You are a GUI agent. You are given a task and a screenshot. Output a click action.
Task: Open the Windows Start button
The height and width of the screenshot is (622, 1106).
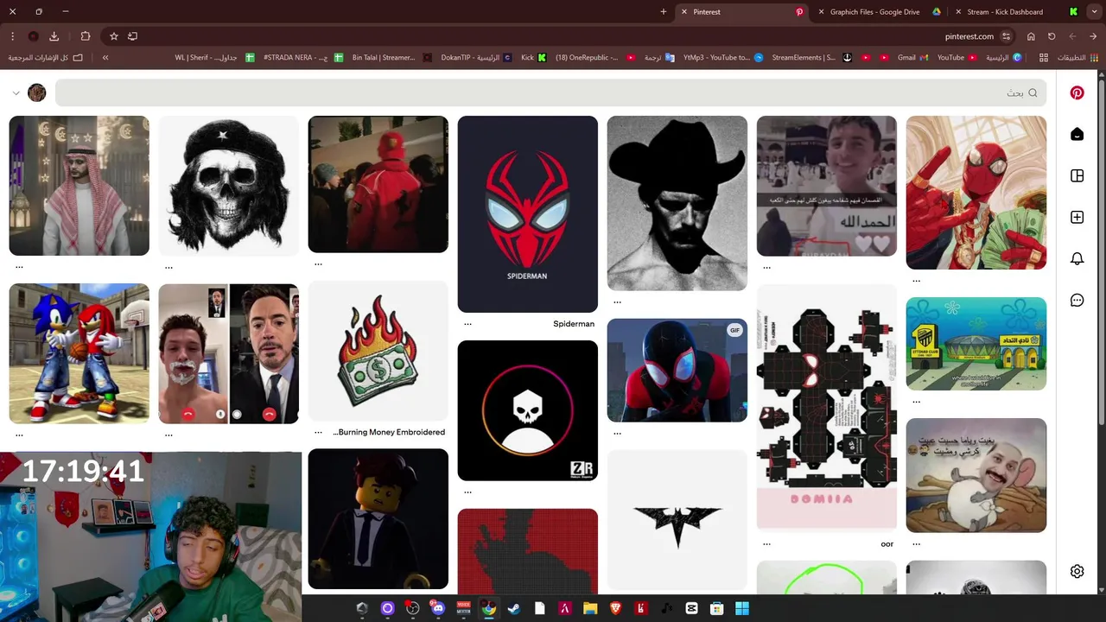[741, 608]
